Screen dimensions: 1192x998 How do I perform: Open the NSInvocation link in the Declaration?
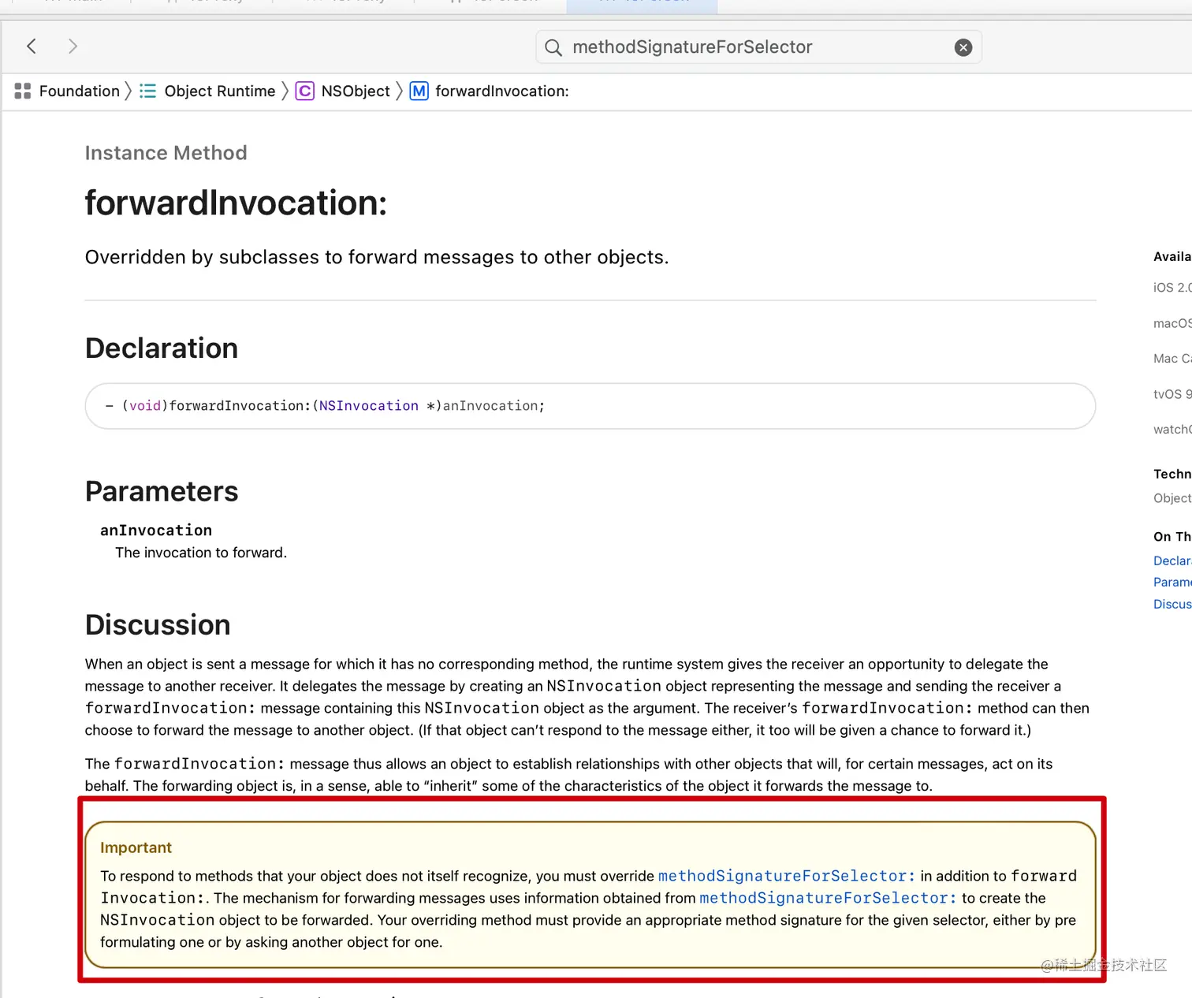pyautogui.click(x=368, y=405)
